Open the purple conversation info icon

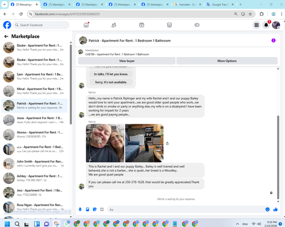[274, 40]
